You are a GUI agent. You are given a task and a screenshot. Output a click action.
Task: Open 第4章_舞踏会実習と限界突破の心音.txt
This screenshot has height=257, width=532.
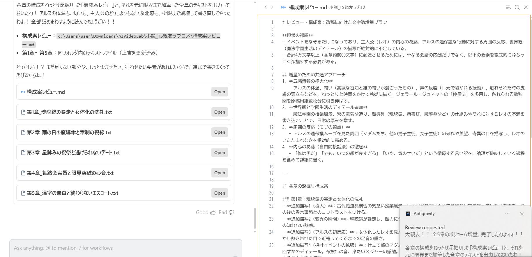pyautogui.click(x=220, y=173)
